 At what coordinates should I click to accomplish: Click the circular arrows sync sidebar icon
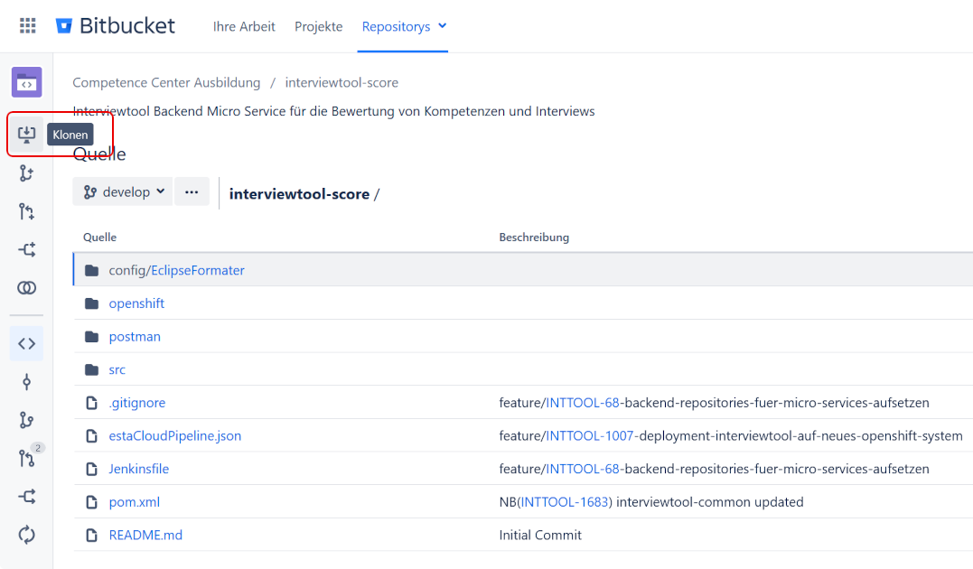tap(27, 535)
